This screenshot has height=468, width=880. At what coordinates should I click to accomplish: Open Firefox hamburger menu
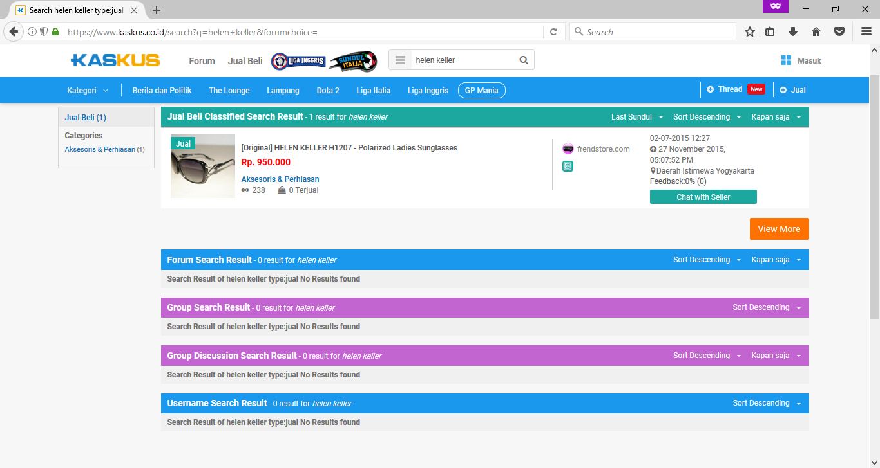866,32
